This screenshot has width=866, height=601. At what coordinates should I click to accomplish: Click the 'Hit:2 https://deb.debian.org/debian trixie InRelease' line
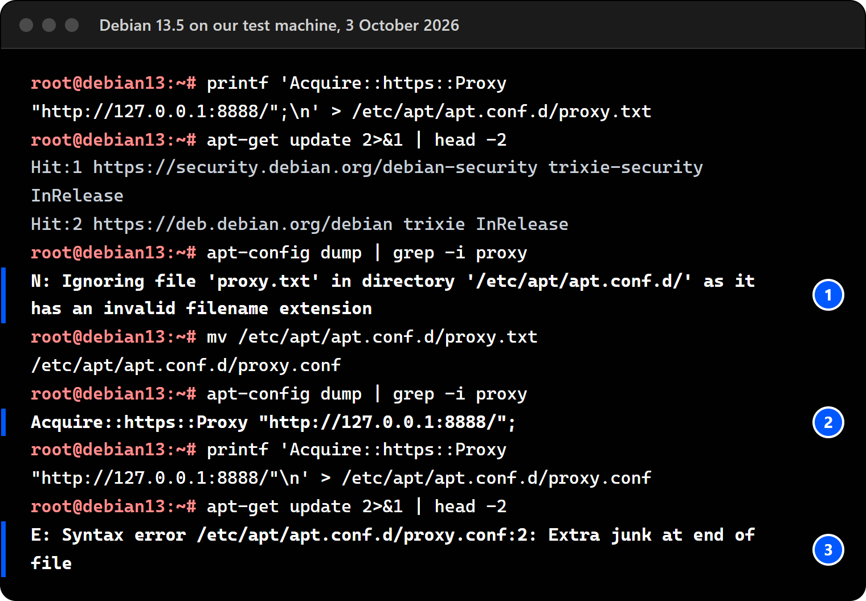[x=300, y=224]
